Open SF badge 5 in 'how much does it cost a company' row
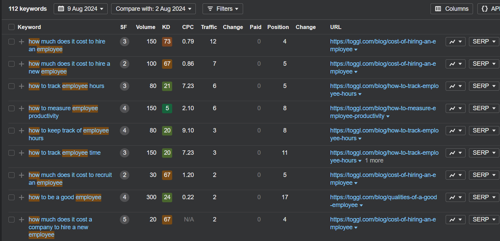The width and height of the screenshot is (500, 241). click(125, 219)
